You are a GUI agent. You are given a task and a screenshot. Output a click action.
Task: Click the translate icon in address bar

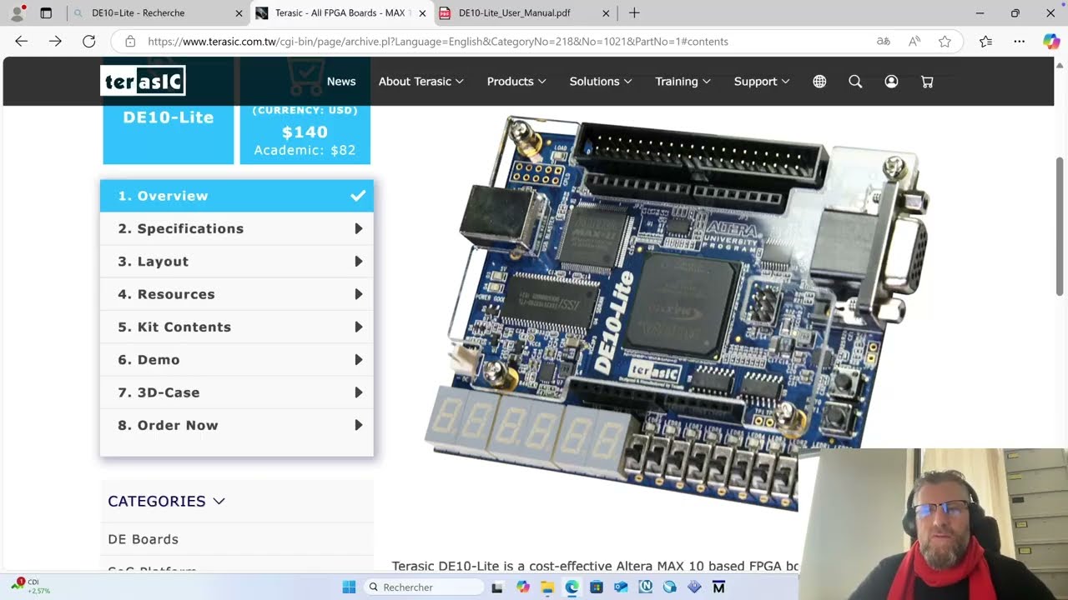pos(883,41)
